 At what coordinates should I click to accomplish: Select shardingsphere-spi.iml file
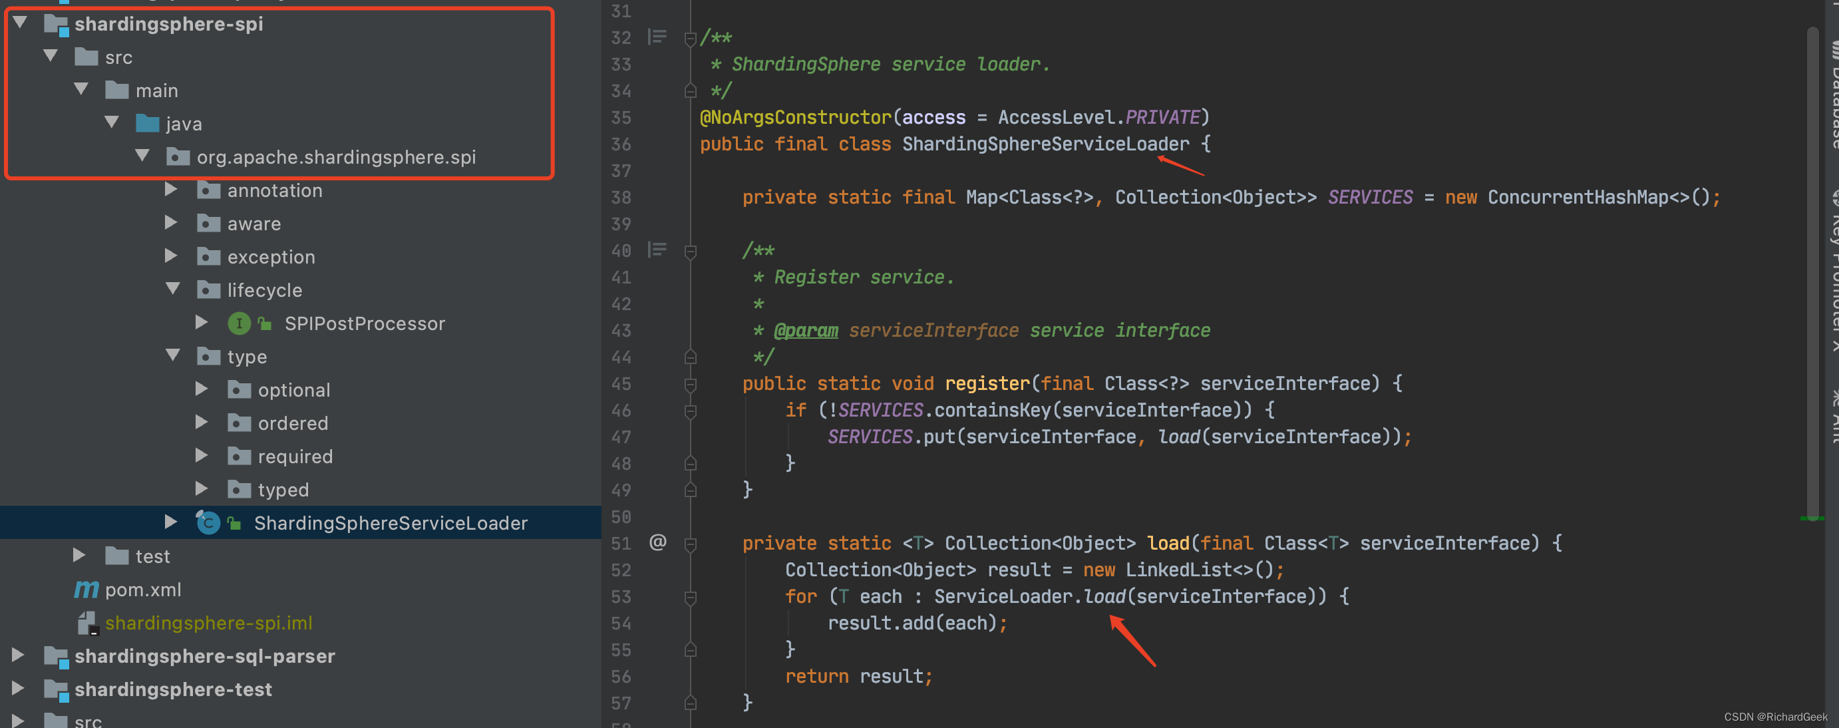(x=208, y=623)
